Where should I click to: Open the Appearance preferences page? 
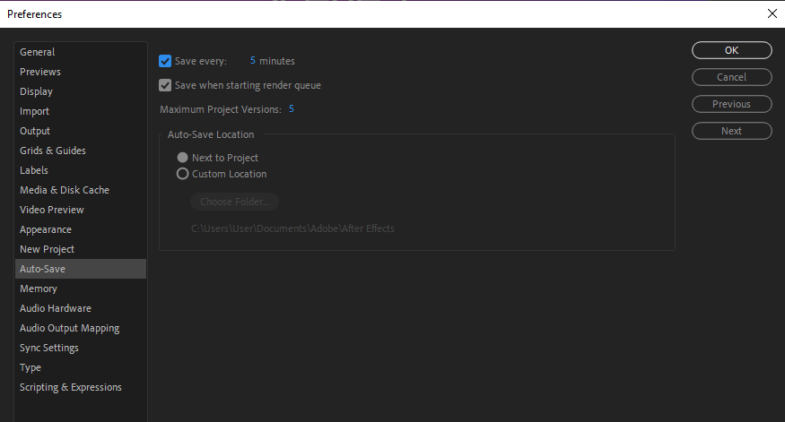click(x=80, y=229)
